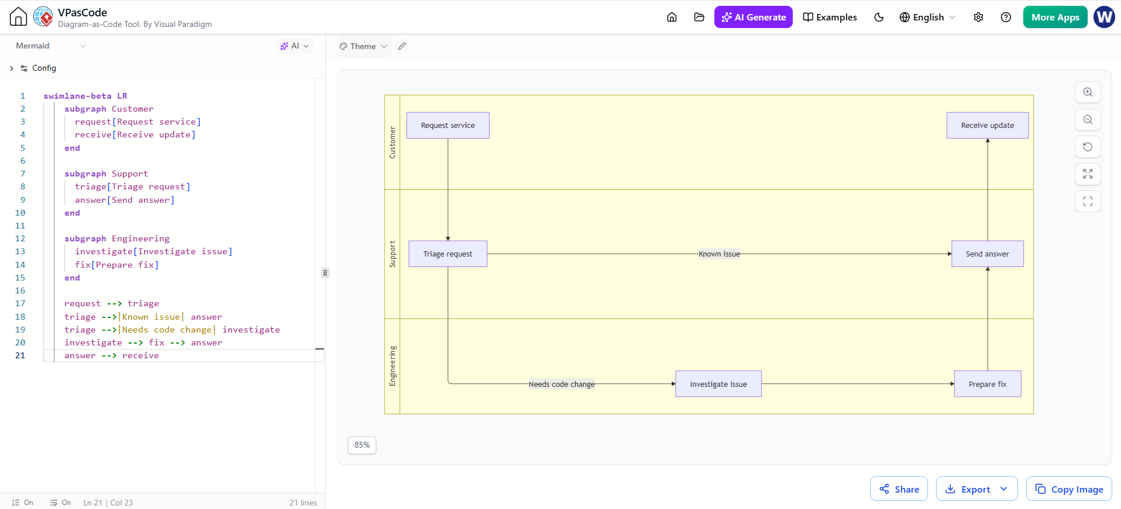Open the Mermaid diagram type dropdown
The image size is (1121, 509).
coord(51,46)
